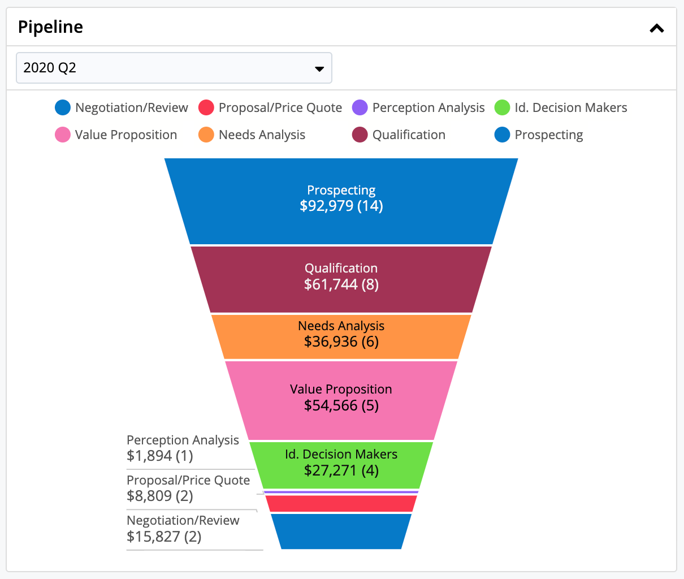This screenshot has height=579, width=684.
Task: Toggle Qualification maroon legend dot
Action: point(360,135)
